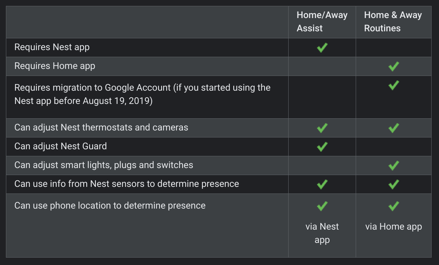Image resolution: width=439 pixels, height=265 pixels.
Task: Click 'Can use phone location to determine presence'
Action: tap(110, 205)
